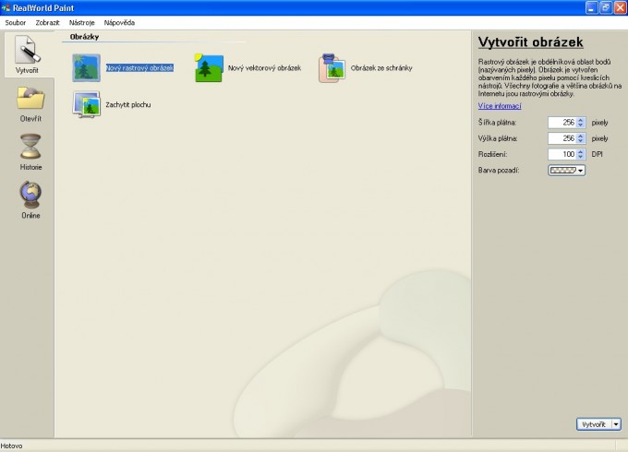The height and width of the screenshot is (452, 628).
Task: Open the Soubor menu
Action: coord(15,23)
